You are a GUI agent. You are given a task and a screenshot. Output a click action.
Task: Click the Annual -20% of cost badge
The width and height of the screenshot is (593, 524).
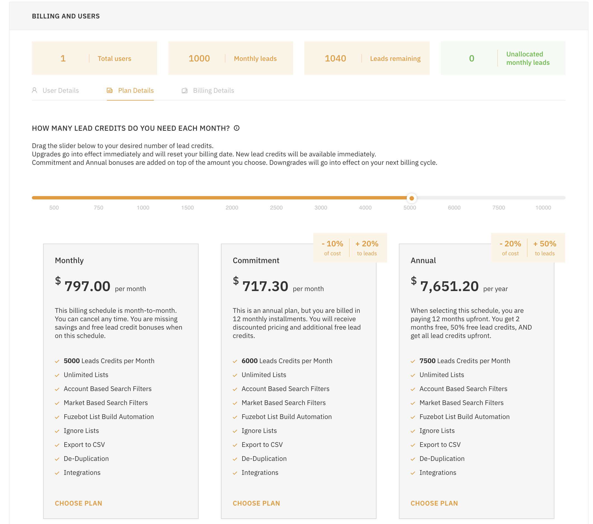(x=510, y=248)
